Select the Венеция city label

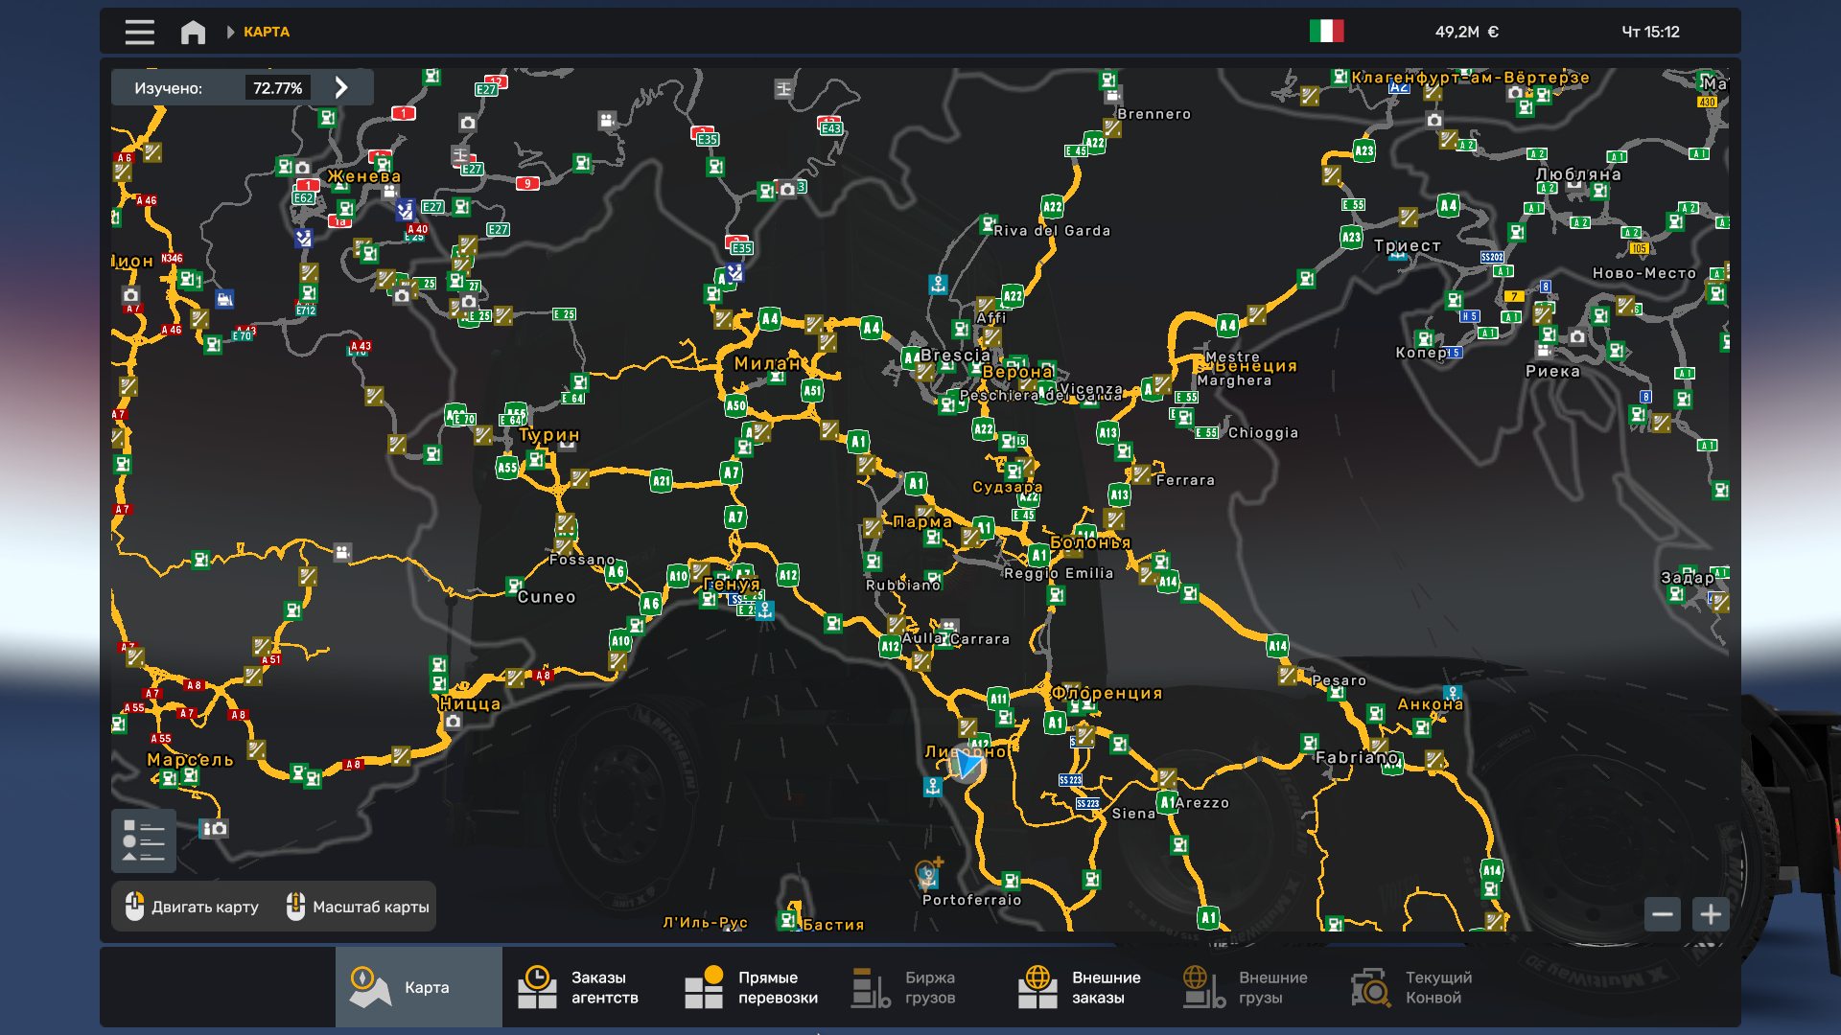tap(1256, 366)
